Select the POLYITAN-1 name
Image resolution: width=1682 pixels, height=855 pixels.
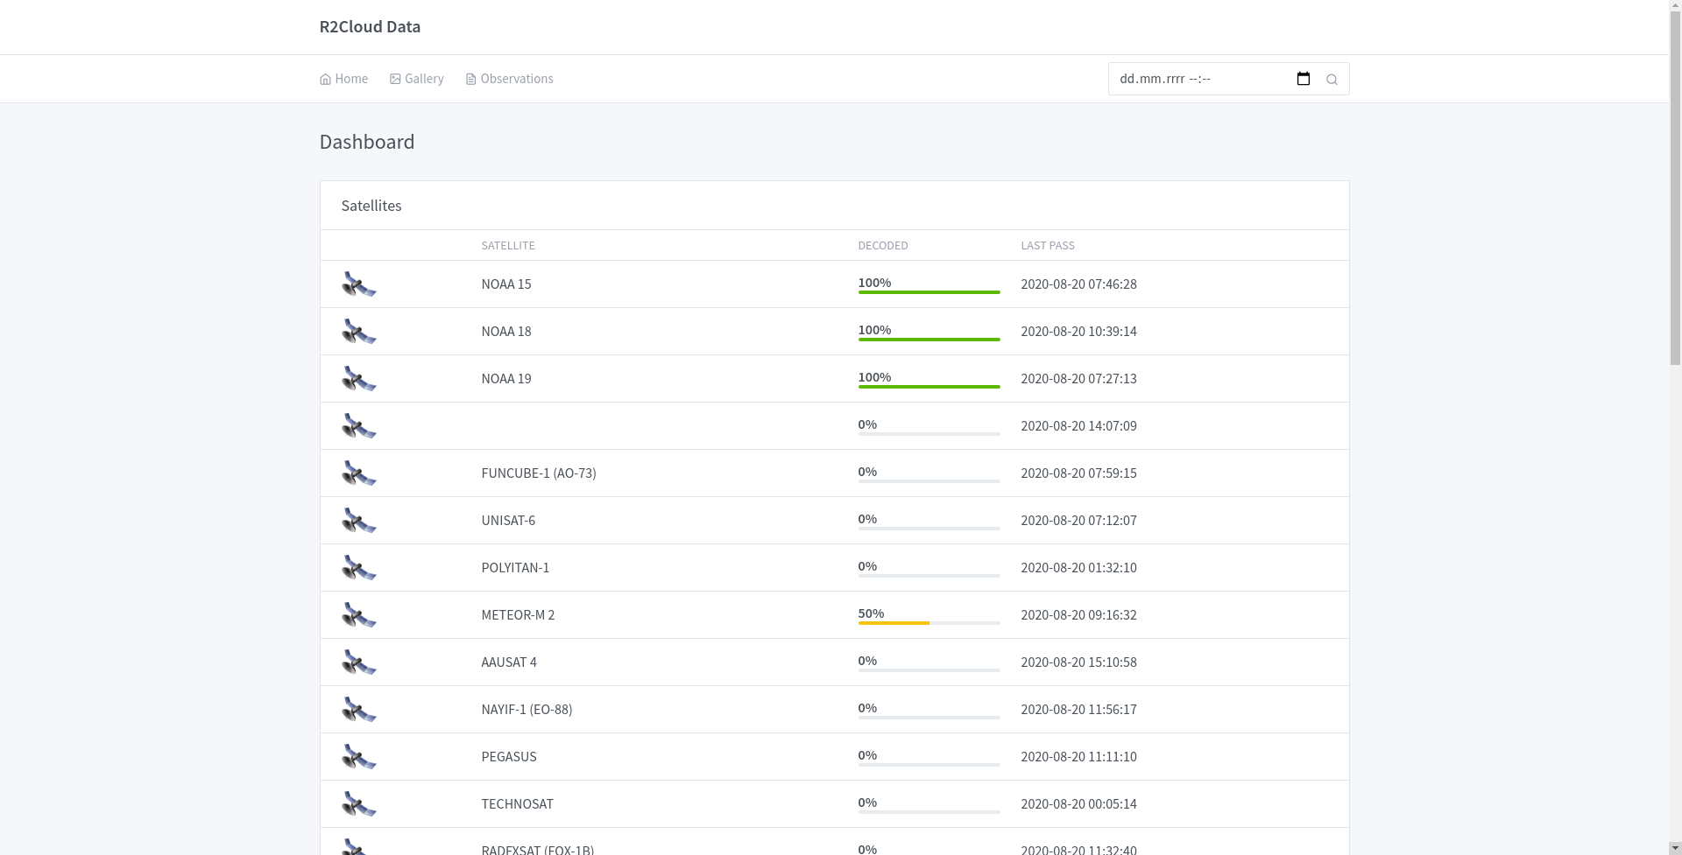pos(515,568)
